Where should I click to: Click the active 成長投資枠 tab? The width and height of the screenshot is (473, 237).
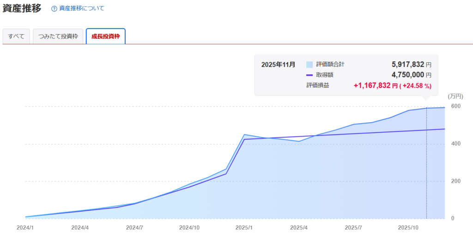coord(105,36)
